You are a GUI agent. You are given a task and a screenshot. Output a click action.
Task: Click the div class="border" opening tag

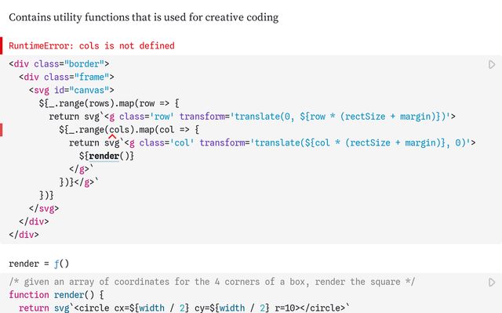coord(60,63)
